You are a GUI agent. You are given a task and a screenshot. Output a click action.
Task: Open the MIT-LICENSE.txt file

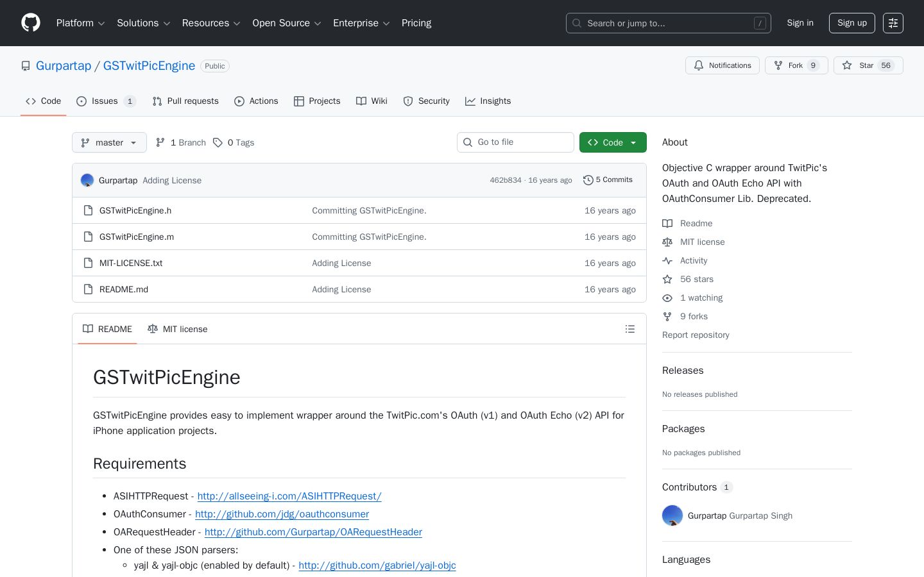(x=131, y=263)
